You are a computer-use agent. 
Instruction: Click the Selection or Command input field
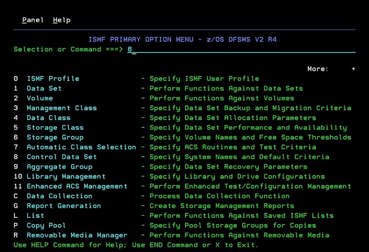241,49
